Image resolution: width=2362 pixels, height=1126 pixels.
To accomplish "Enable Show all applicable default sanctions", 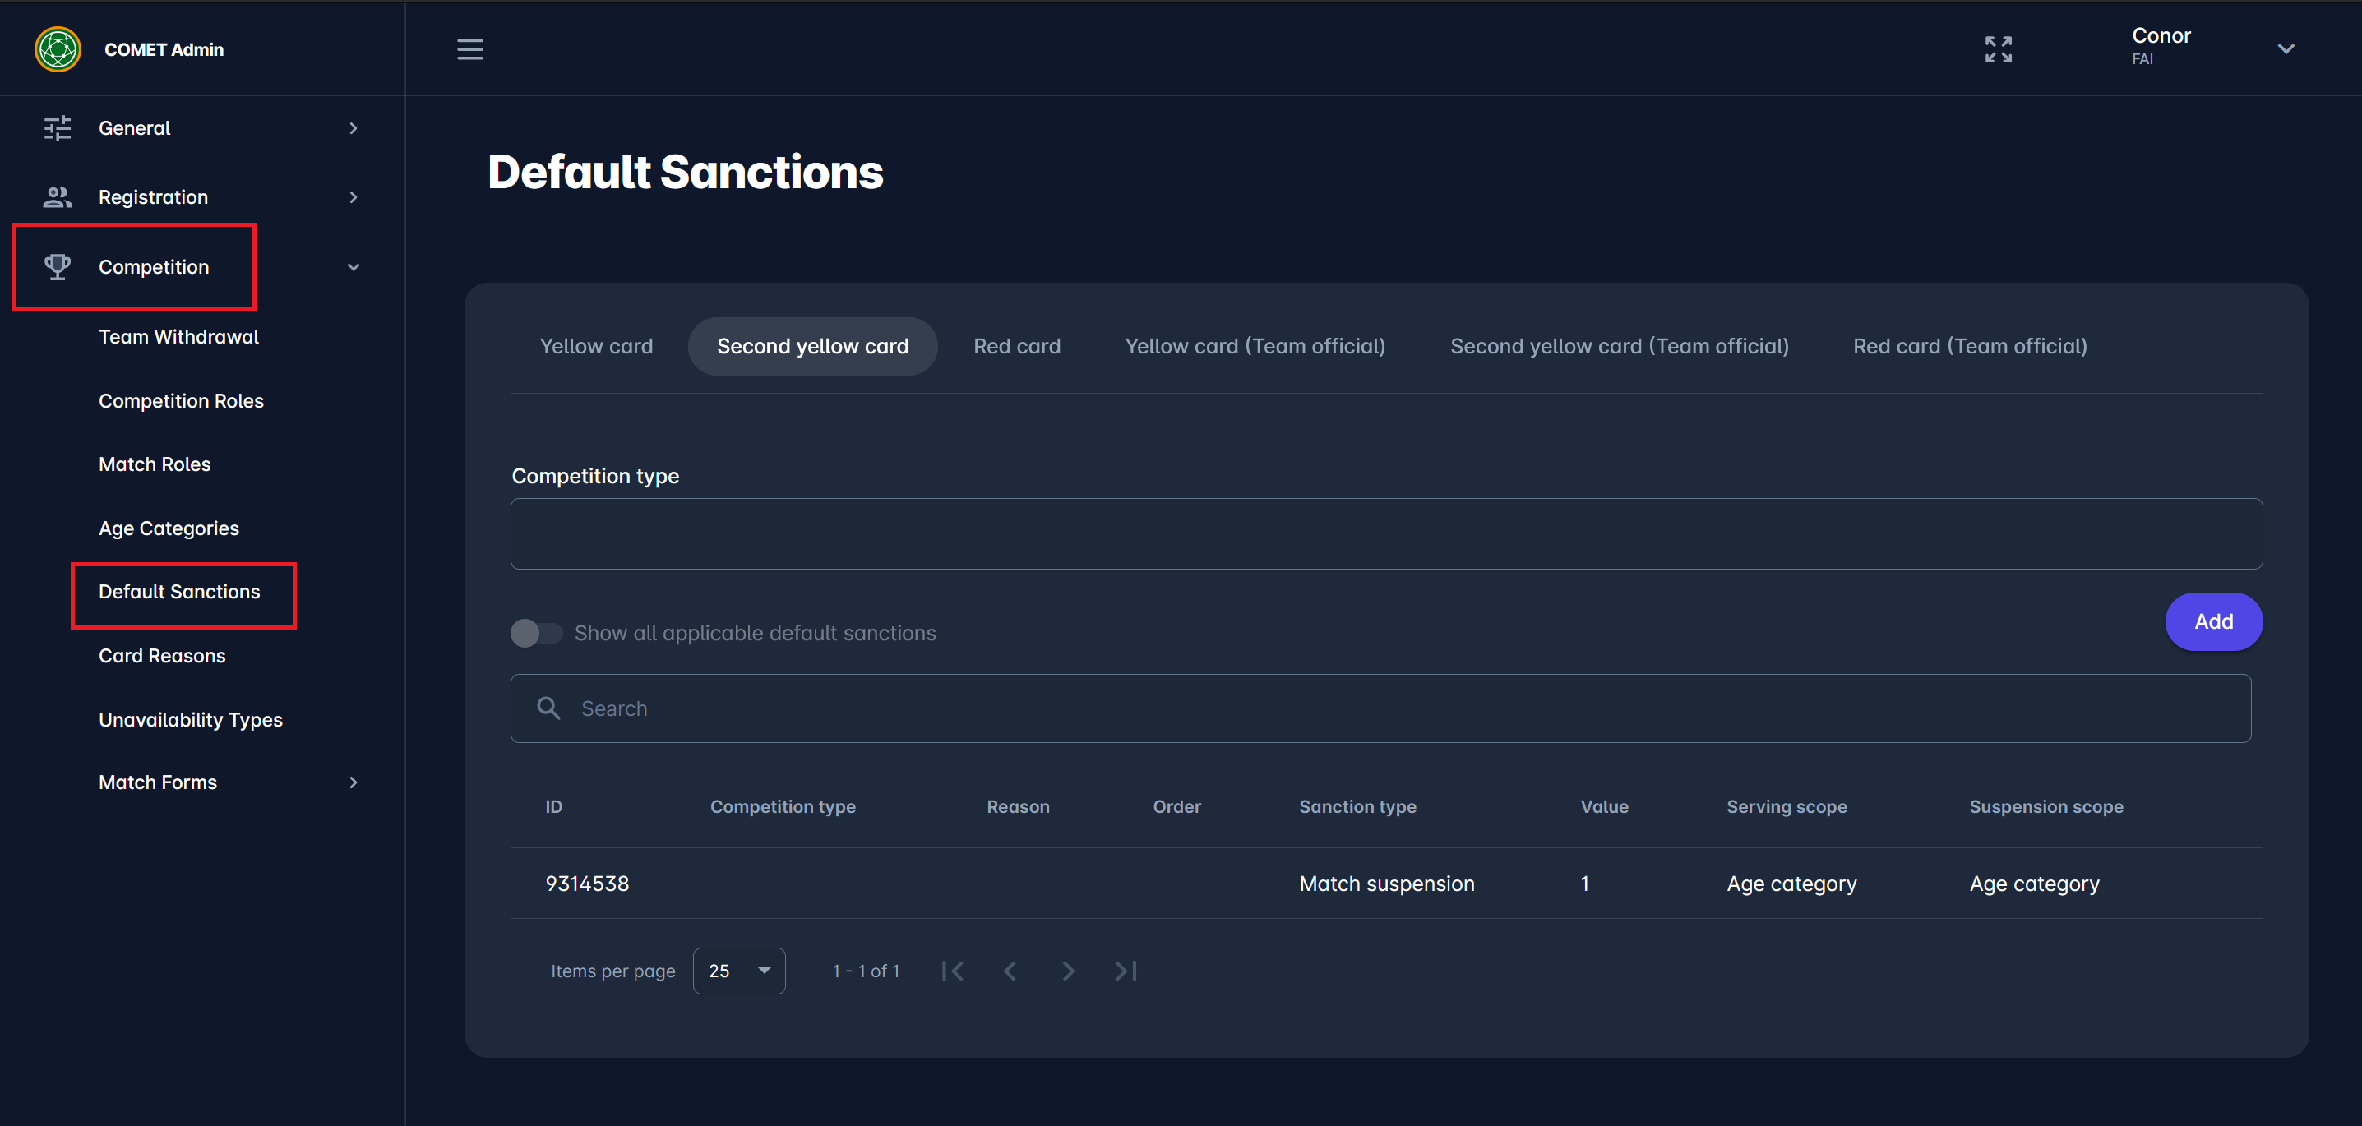I will click(x=536, y=633).
